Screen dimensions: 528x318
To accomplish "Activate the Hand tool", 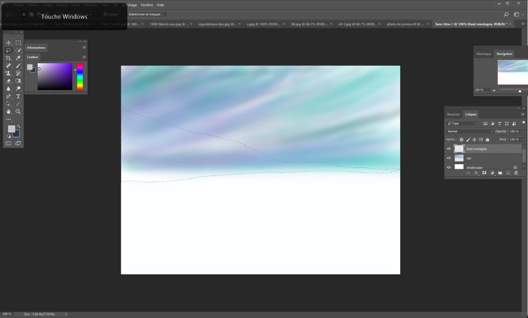I will pos(8,112).
